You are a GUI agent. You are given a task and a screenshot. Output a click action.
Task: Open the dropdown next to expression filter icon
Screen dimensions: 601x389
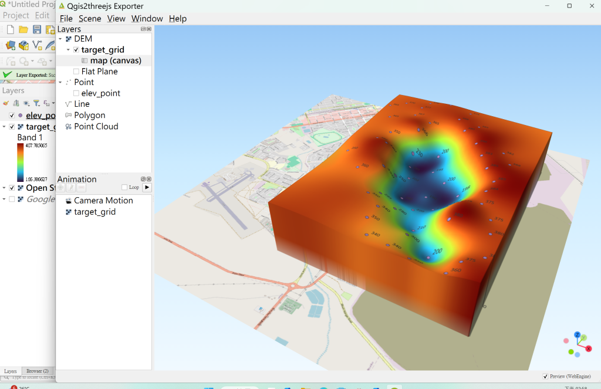coord(53,103)
